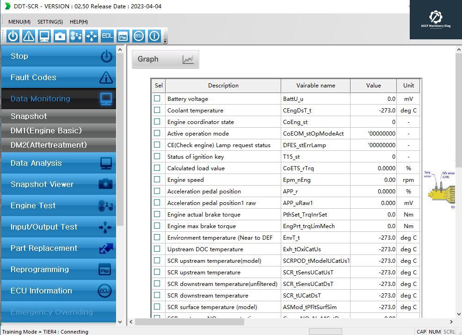
Task: Click the info toolbar icon
Action: pos(154,36)
